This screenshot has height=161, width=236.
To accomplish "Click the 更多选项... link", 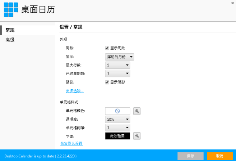I will point(75,91).
